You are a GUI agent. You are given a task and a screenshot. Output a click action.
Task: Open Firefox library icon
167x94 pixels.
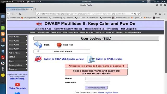pos(156,14)
